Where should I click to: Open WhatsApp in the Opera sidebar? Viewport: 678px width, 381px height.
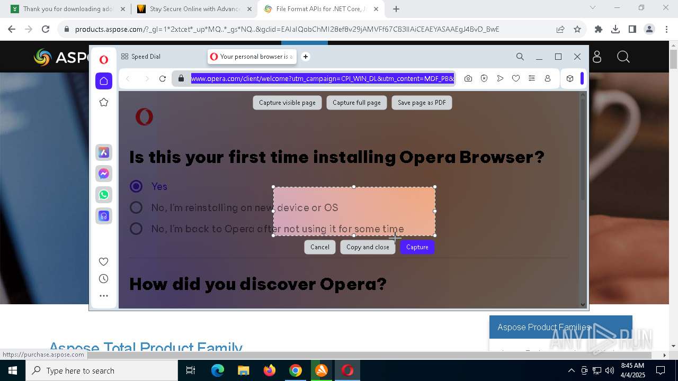point(104,195)
